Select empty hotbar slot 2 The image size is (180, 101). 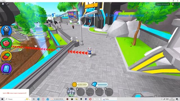(x=80, y=92)
